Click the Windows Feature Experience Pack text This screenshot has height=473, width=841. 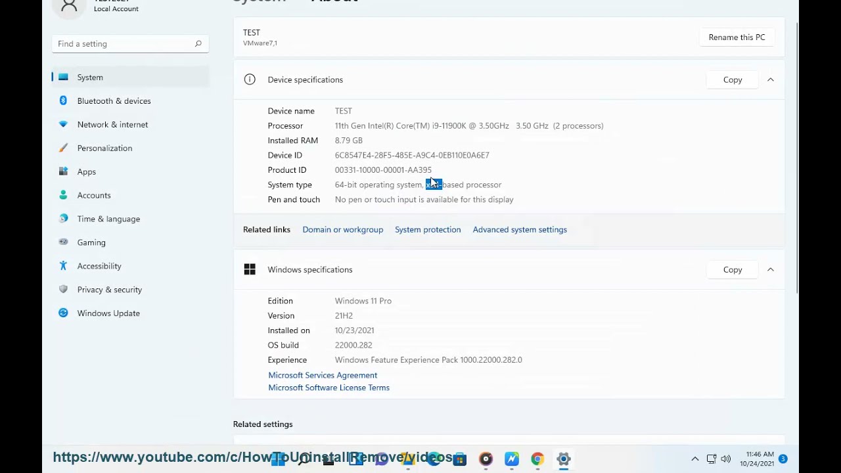click(428, 360)
